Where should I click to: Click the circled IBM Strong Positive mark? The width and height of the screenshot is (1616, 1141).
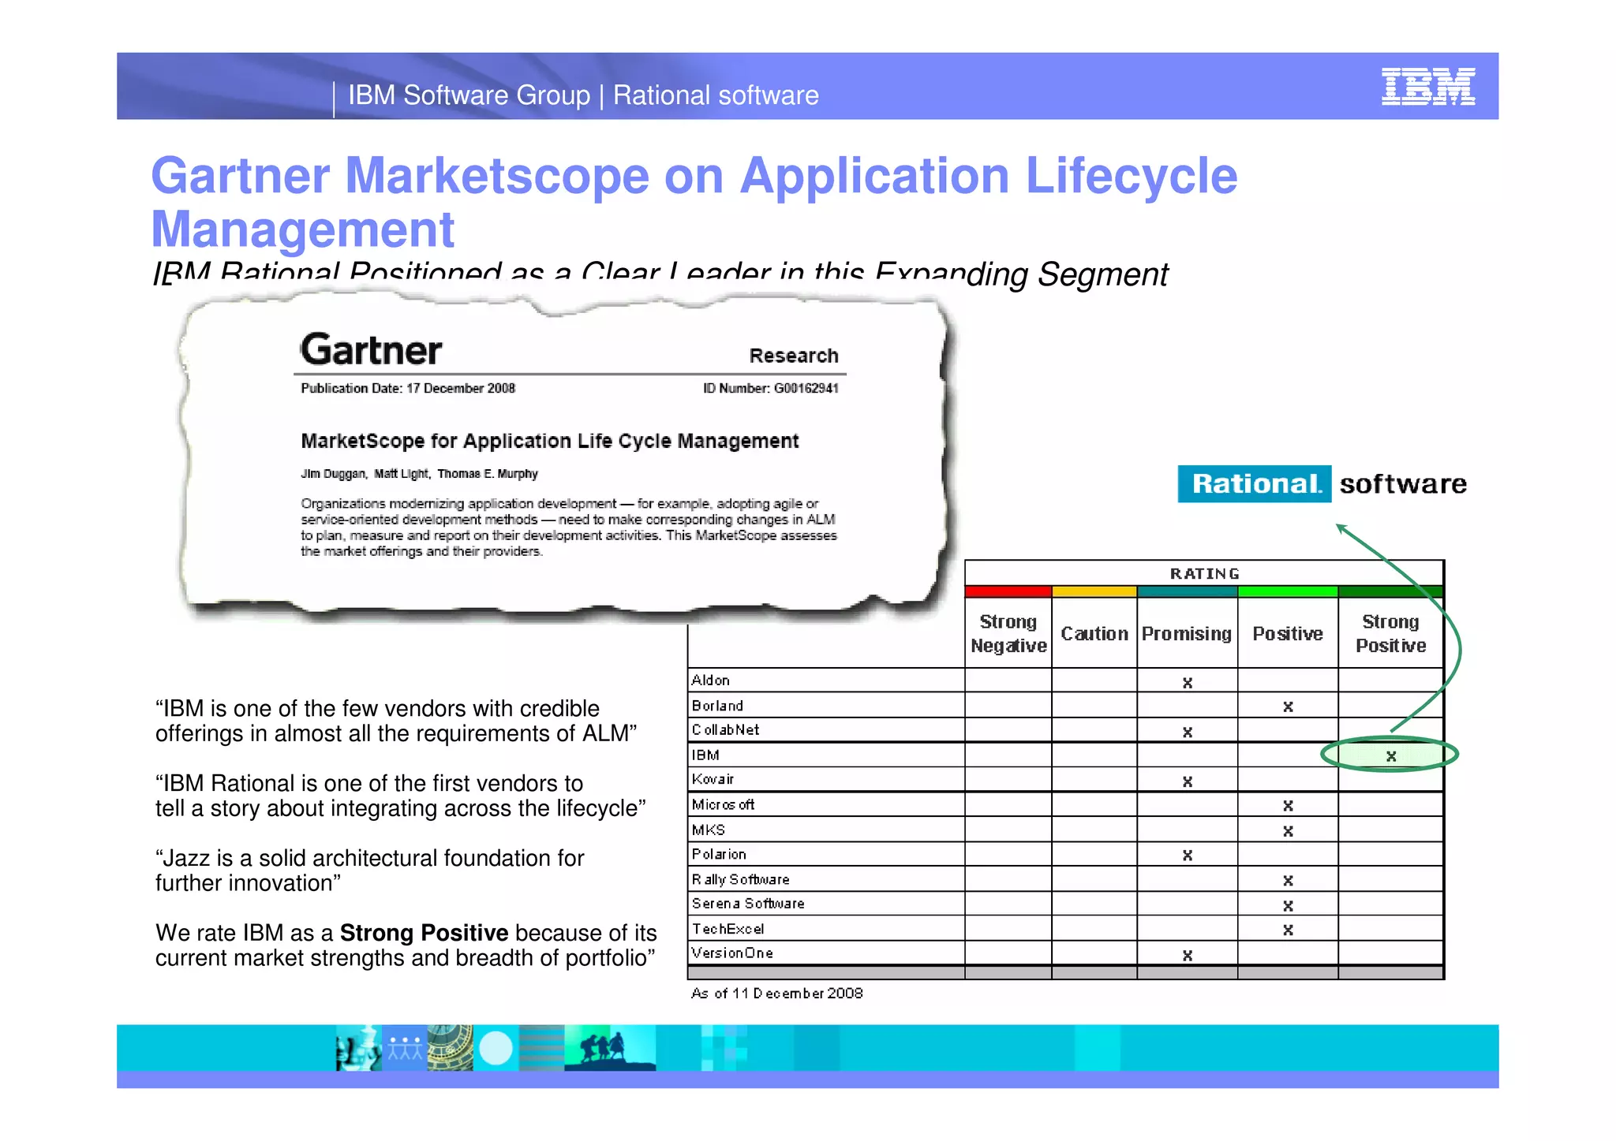coord(1390,755)
